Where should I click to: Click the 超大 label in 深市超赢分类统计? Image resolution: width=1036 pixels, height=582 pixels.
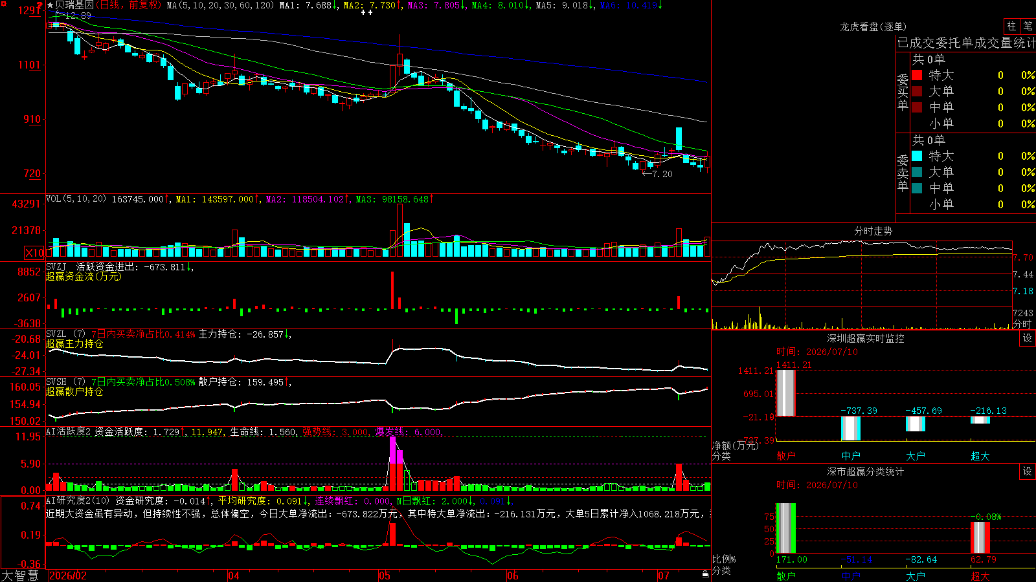pyautogui.click(x=980, y=576)
